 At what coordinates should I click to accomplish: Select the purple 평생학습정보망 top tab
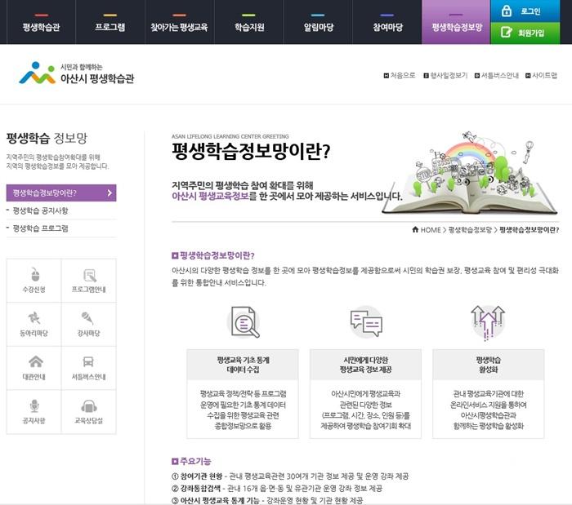[456, 22]
